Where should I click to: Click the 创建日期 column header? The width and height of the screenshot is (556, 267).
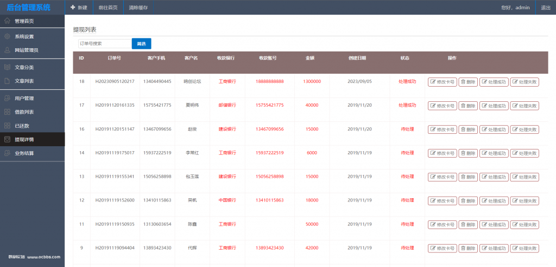[x=357, y=58]
